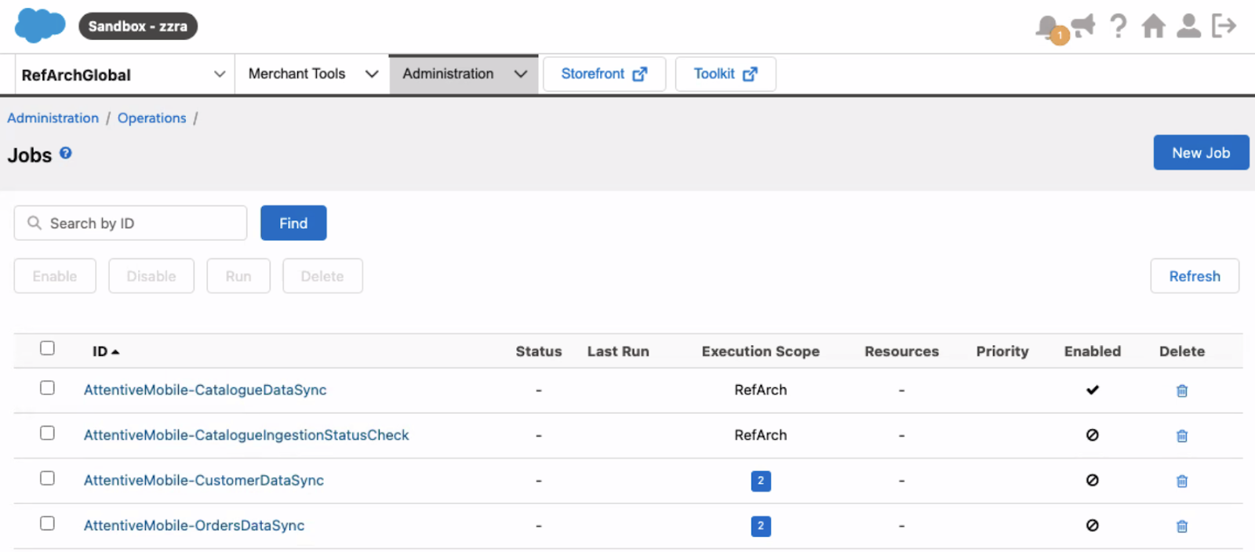Viewport: 1255px width, 552px height.
Task: Delete AttentiveMobile-CatalogueIngestionStatusCheck via trash icon
Action: [x=1182, y=436]
